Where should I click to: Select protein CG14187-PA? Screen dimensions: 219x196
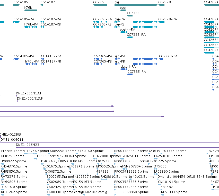click(x=51, y=56)
